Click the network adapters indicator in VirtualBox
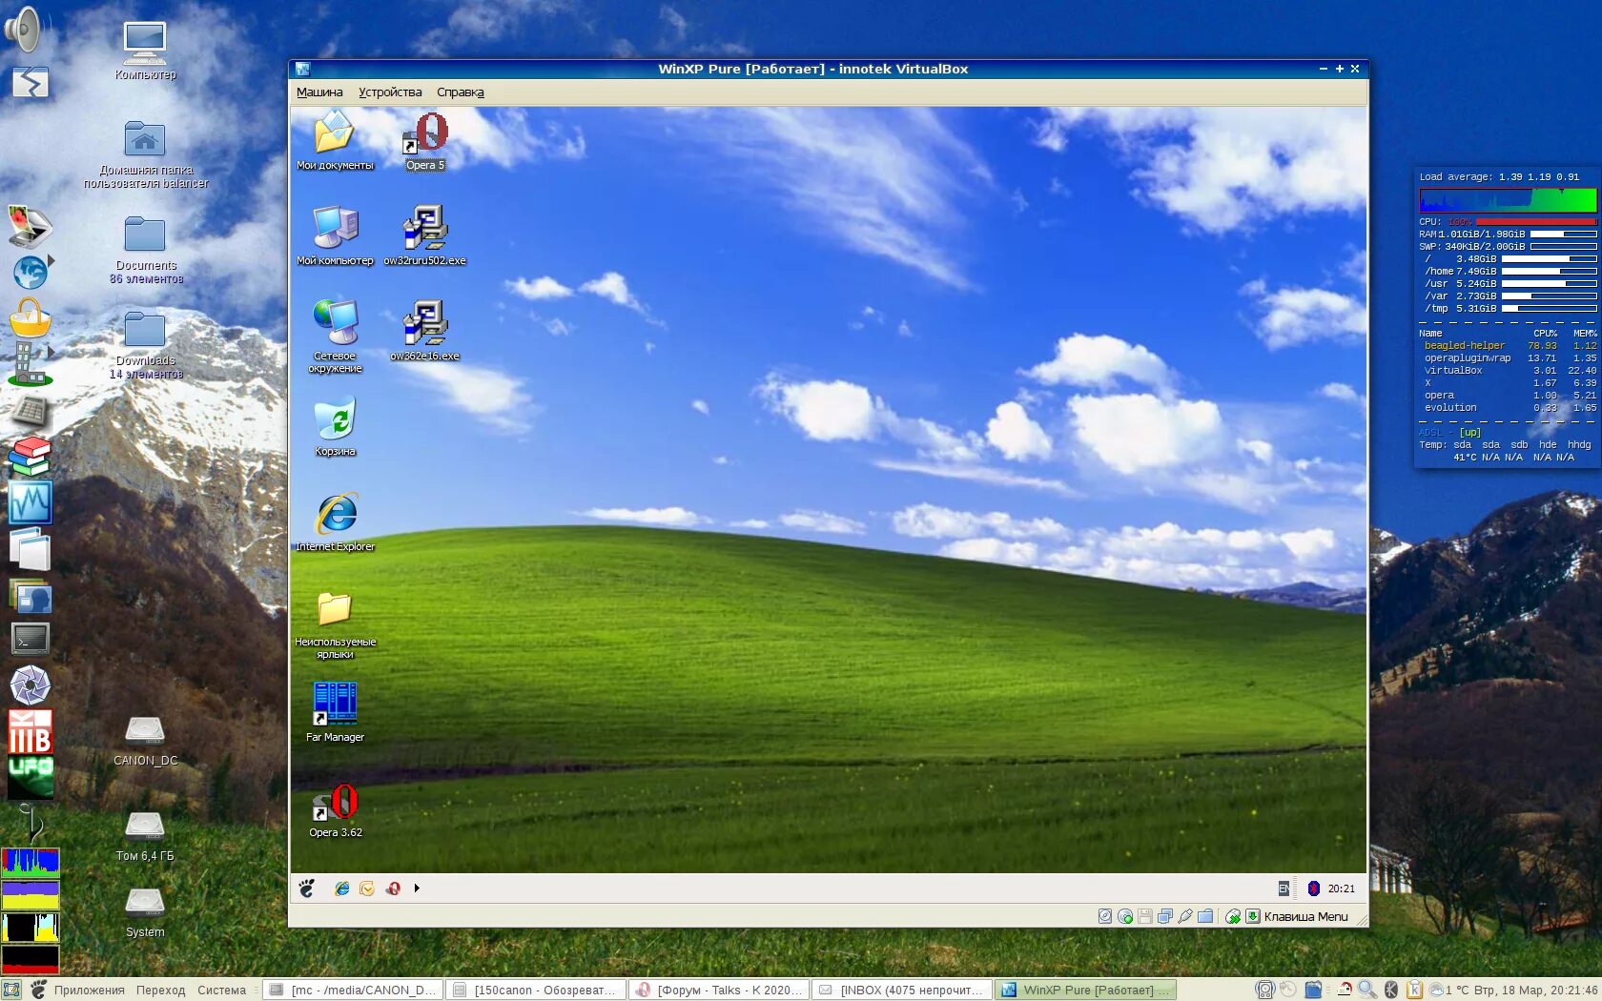Viewport: 1602px width, 1001px height. pos(1165,916)
